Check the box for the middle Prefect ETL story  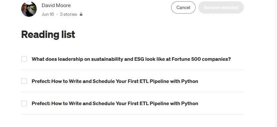pyautogui.click(x=24, y=81)
